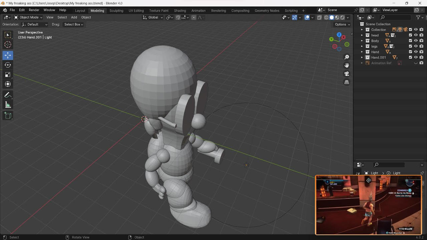Click the pan view hand icon
427x240 pixels.
[x=347, y=65]
